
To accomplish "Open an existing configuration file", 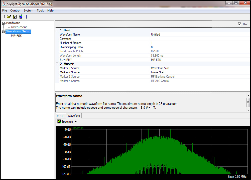I will point(9,17).
